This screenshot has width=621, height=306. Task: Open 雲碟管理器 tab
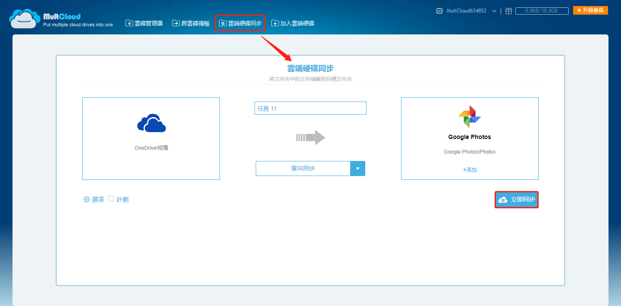point(144,23)
